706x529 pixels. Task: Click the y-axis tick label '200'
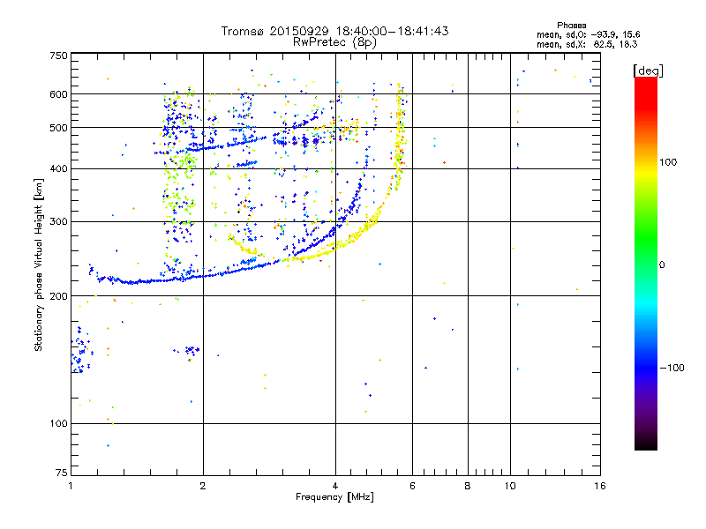tap(58, 296)
